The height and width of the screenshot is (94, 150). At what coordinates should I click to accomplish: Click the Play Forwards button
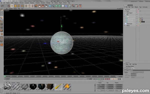[x=99, y=79]
